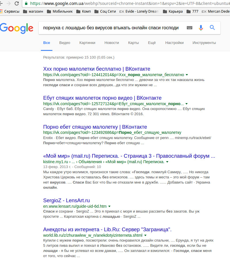Expand the arrow beside en.www.lensart.ru URL
This screenshot has height=264, width=230.
coord(109,206)
